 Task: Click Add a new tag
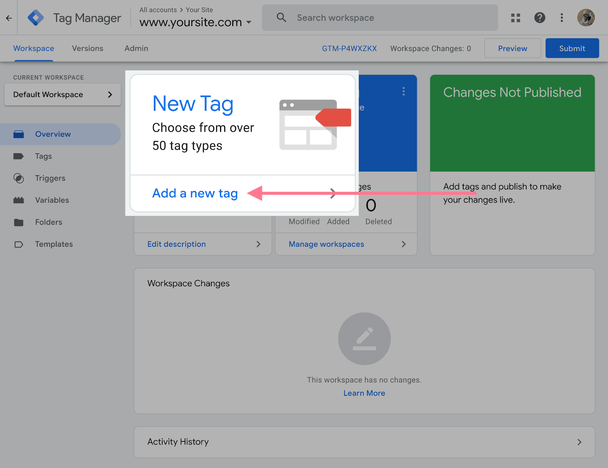[x=195, y=193]
